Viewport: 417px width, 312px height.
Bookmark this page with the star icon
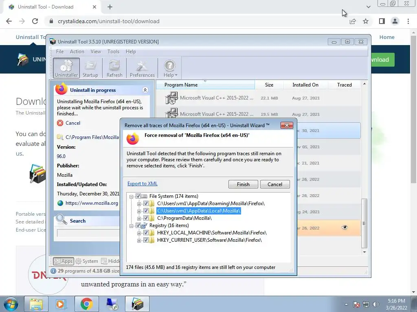coord(366,21)
